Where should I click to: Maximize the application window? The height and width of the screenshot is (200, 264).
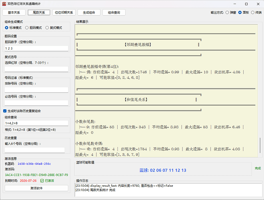[x=246, y=4]
